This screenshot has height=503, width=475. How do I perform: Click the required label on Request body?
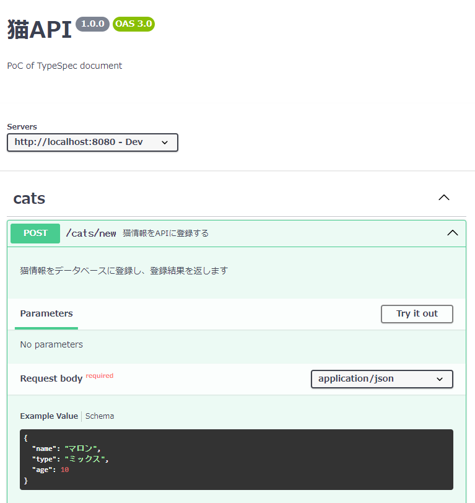coord(99,375)
